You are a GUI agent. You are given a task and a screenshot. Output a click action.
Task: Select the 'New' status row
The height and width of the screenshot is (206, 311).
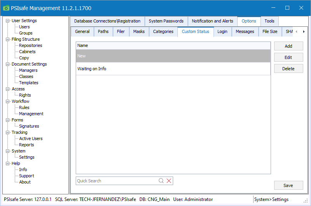tap(173, 56)
